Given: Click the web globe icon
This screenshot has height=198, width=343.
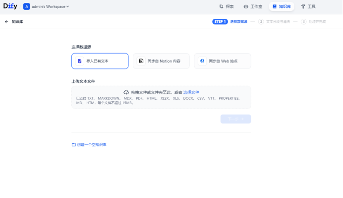Looking at the screenshot, I should [x=202, y=61].
